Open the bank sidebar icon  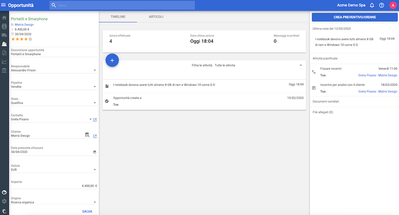(x=4, y=70)
